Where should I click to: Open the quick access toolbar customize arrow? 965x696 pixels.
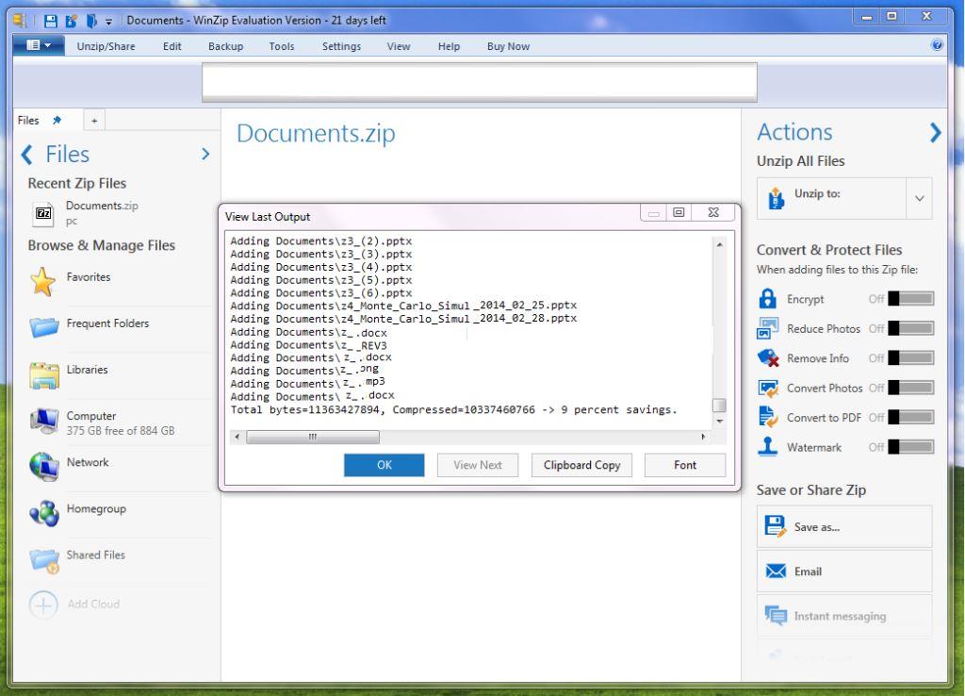click(x=109, y=22)
